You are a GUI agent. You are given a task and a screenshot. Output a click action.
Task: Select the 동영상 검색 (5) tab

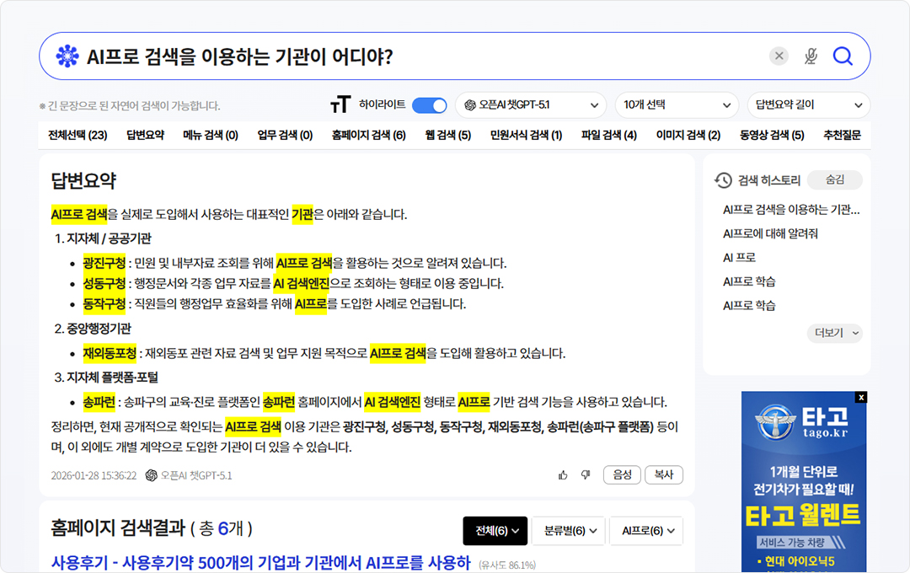pos(772,135)
